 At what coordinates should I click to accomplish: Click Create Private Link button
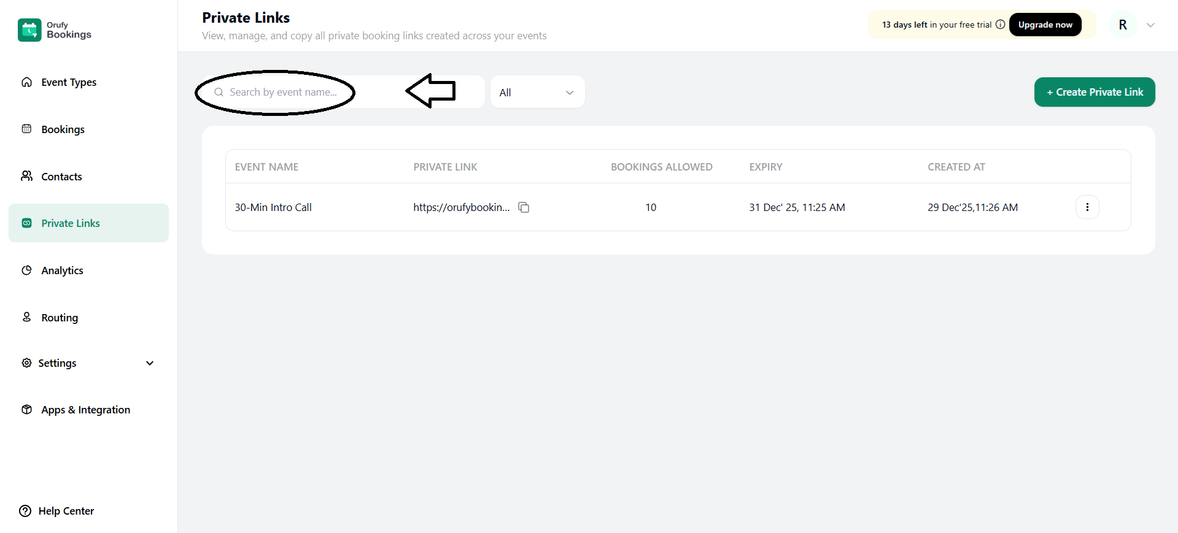click(x=1095, y=92)
